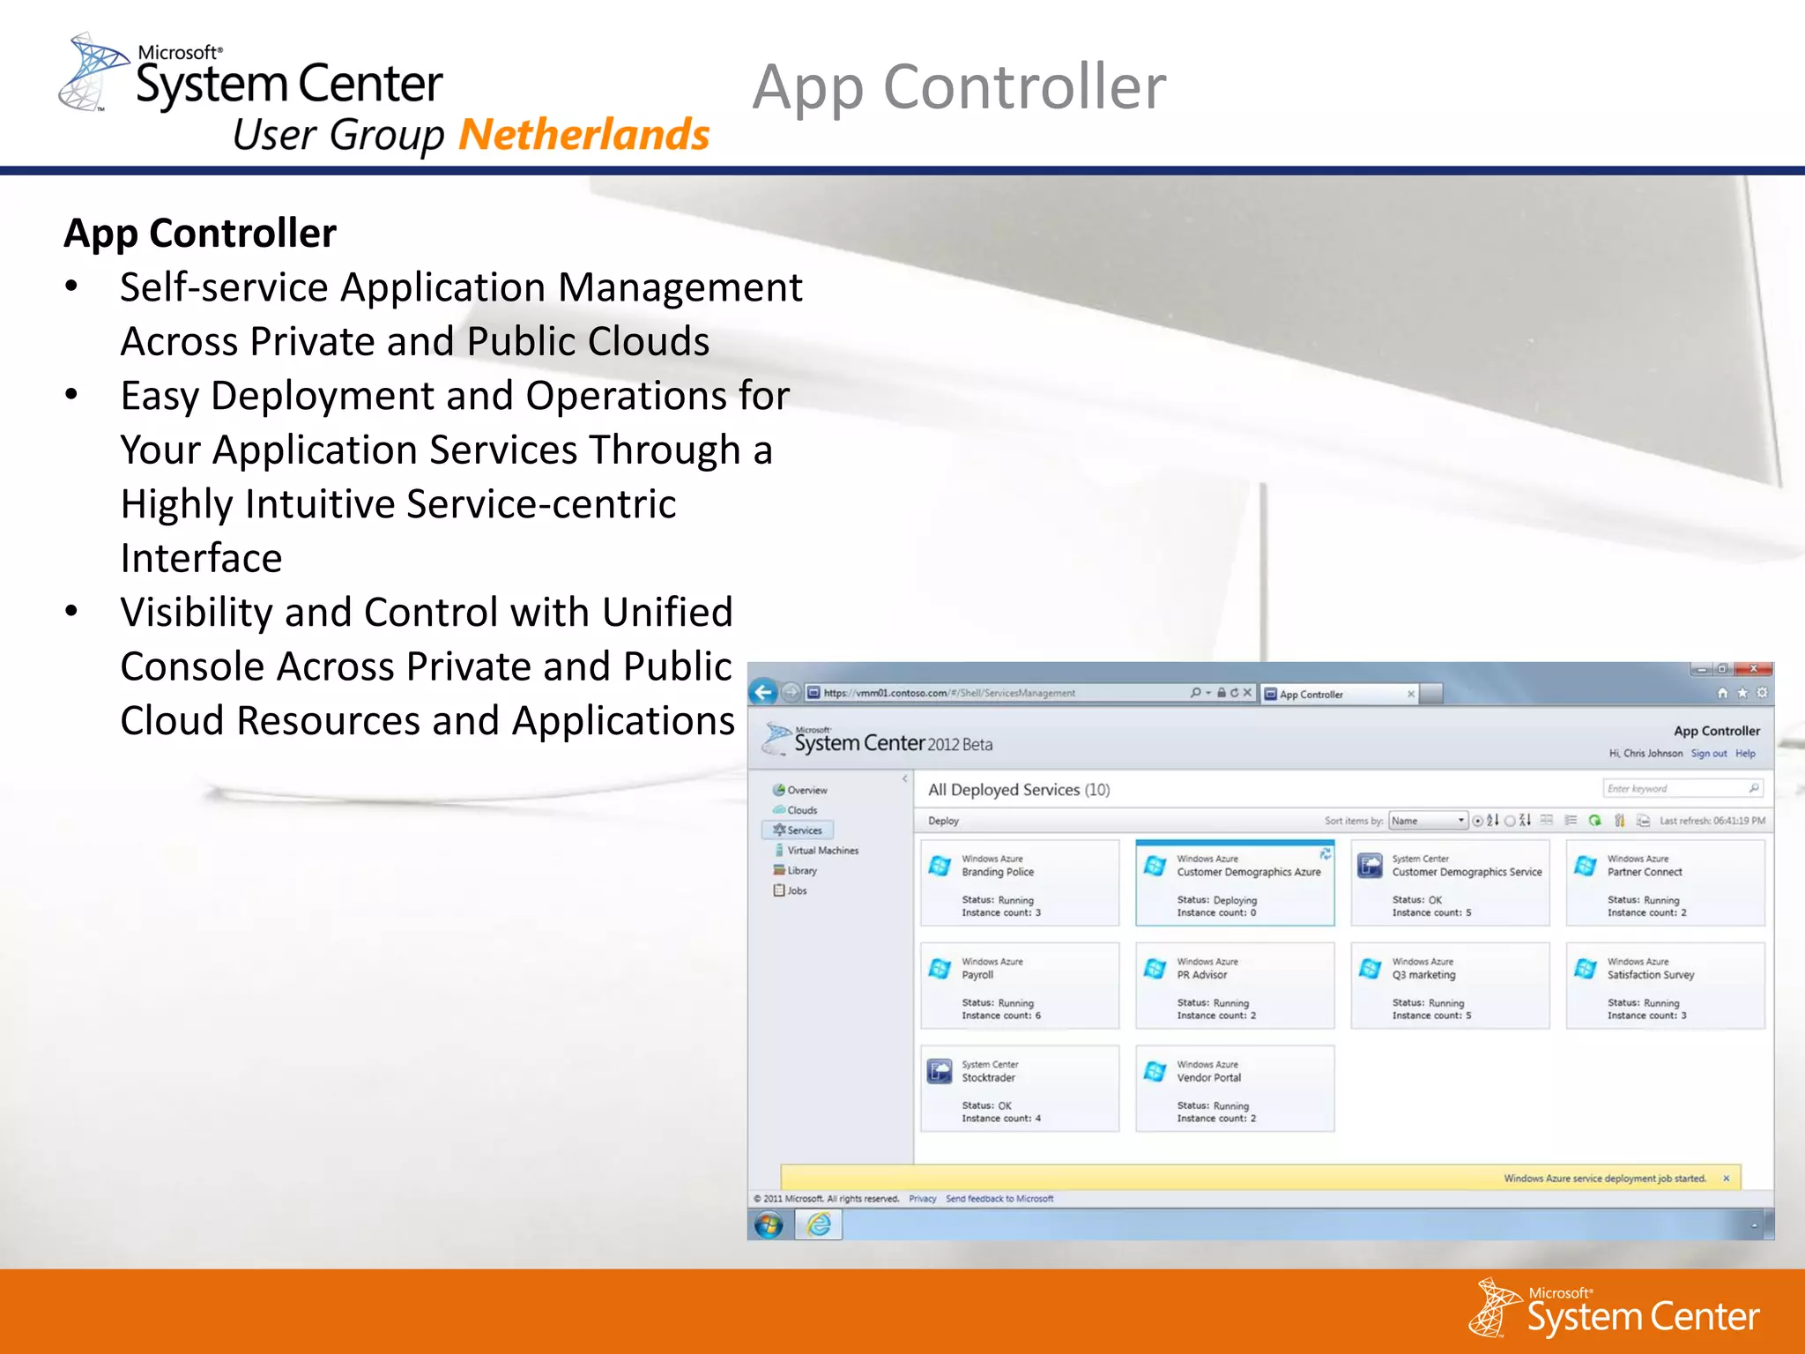1805x1354 pixels.
Task: Click the 'All Deployed Services (10)' heading
Action: coord(1019,790)
